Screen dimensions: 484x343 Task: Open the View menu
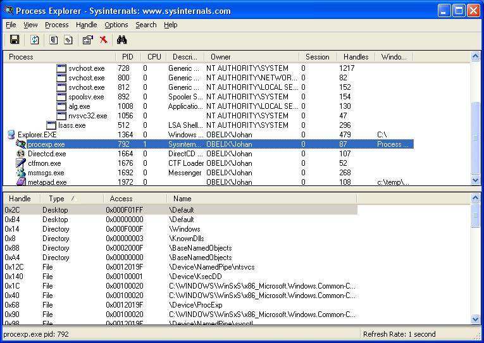pyautogui.click(x=30, y=25)
